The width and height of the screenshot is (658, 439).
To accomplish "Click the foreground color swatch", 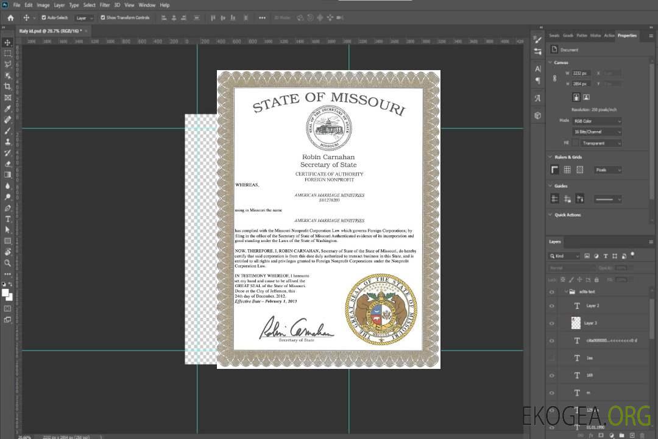I will click(5, 293).
